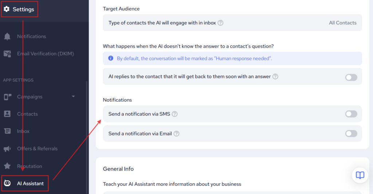The height and width of the screenshot is (194, 373).
Task: Toggle AI replies it will get back soon
Action: coord(351,77)
